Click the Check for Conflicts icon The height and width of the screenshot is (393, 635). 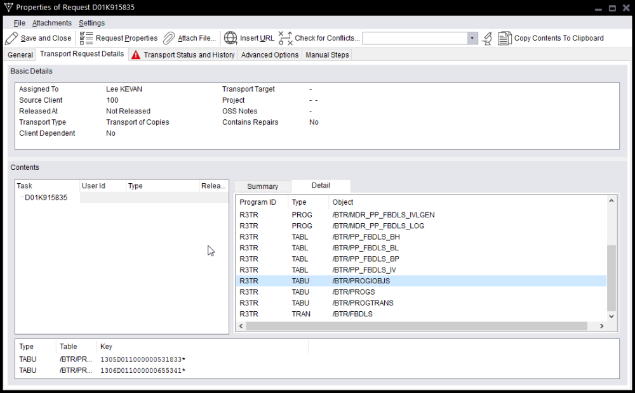coord(286,38)
